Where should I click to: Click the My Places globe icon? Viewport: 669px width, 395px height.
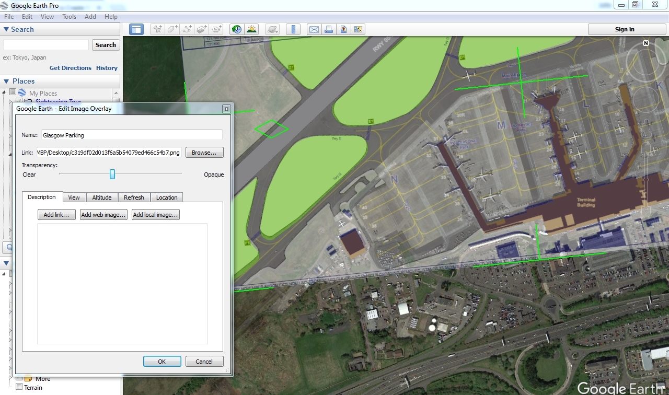pos(22,93)
